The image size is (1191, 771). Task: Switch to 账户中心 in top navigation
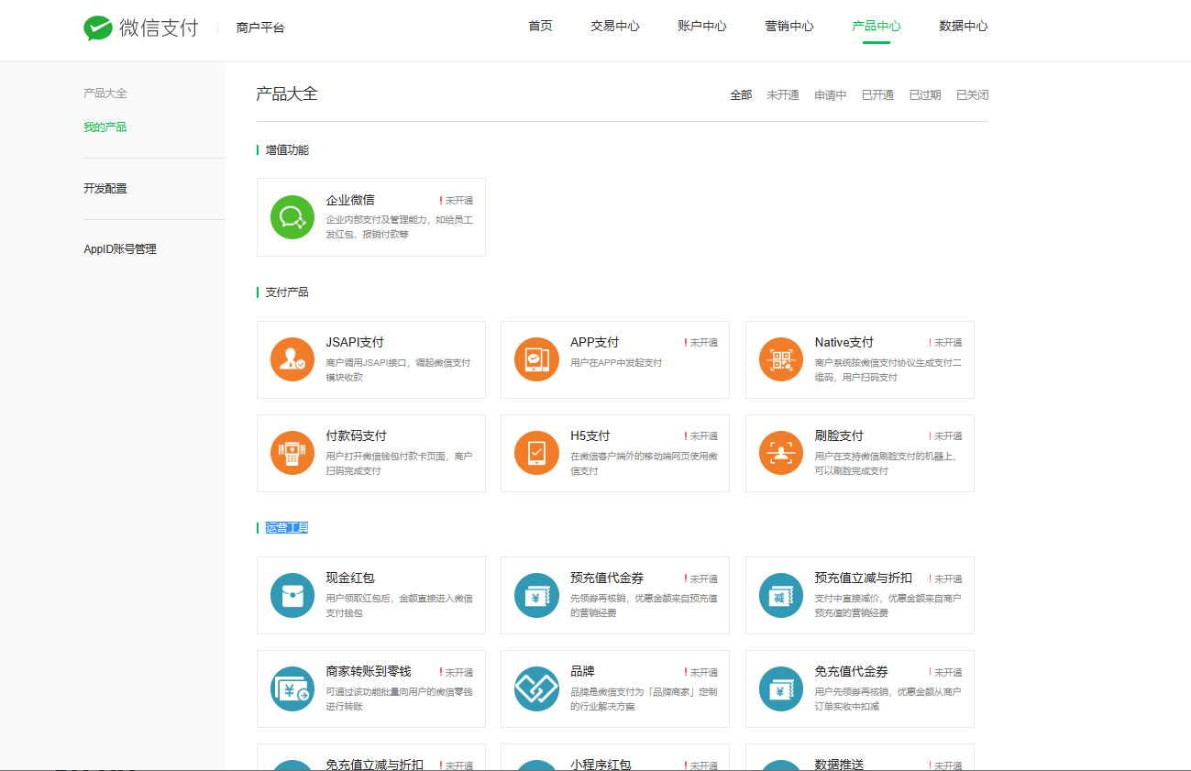coord(702,26)
